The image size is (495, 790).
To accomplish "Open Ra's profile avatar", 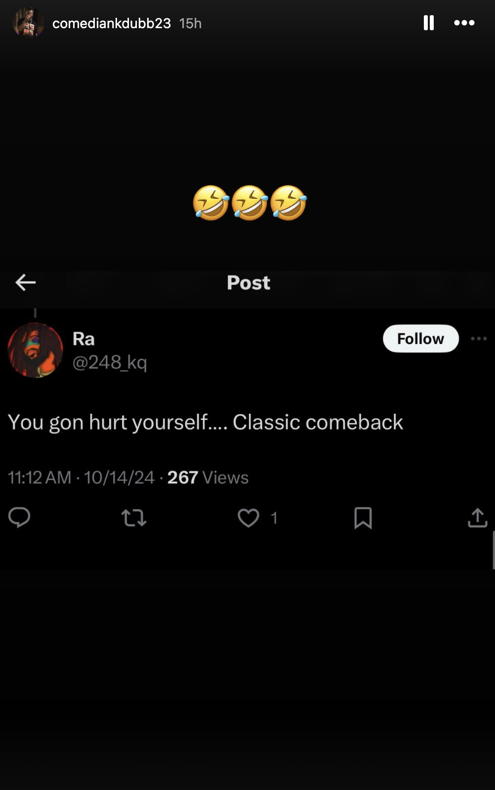I will pos(35,350).
